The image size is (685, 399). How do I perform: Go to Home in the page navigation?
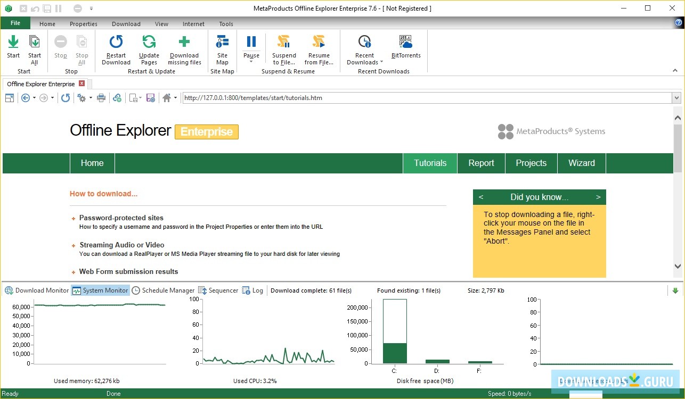92,163
